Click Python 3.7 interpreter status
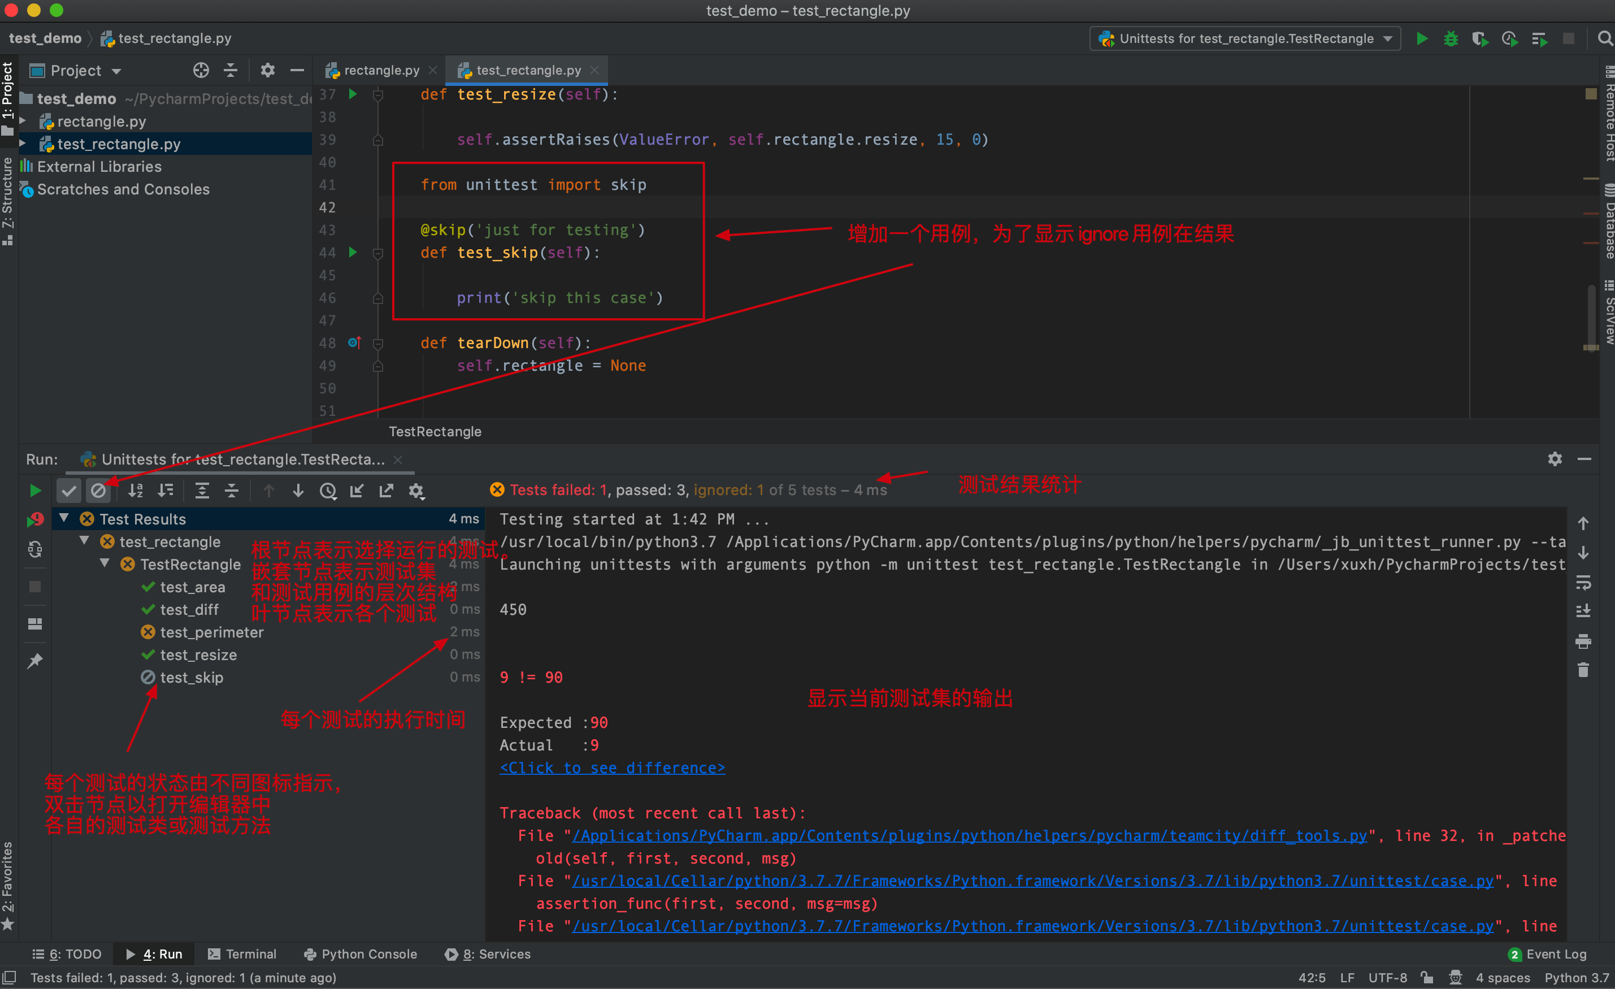This screenshot has width=1615, height=989. [x=1577, y=977]
